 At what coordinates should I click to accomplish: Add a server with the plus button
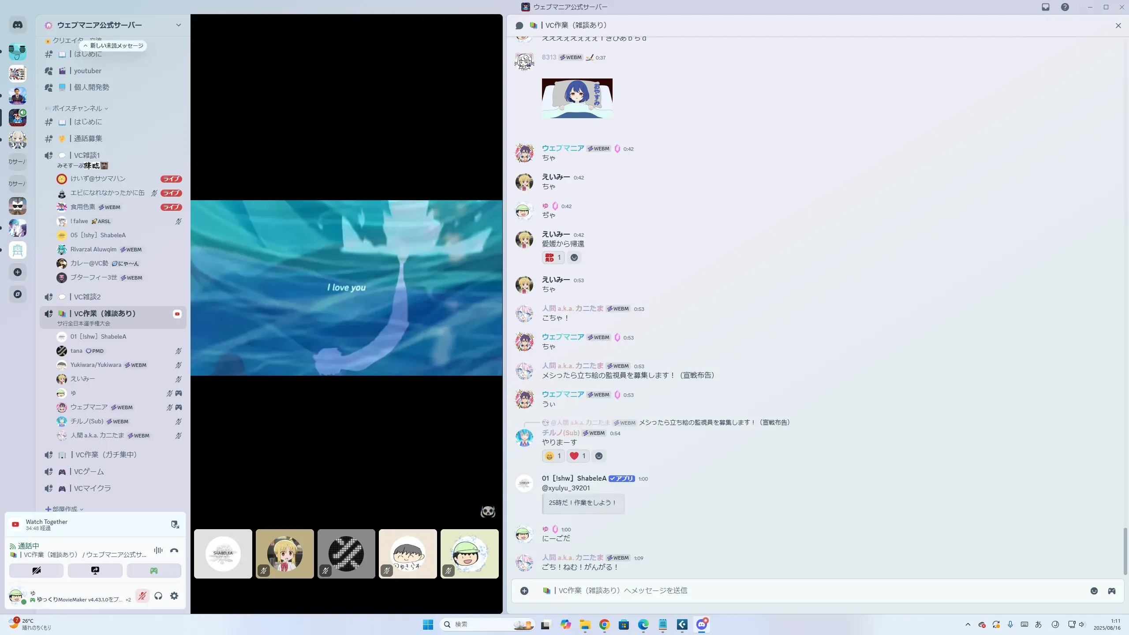click(18, 272)
